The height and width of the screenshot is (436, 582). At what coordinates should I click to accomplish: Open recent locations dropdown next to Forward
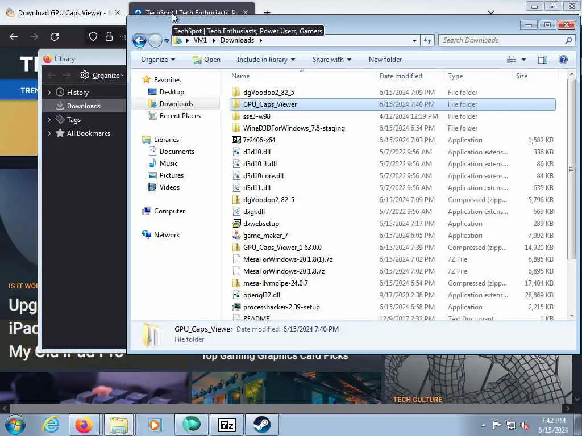point(167,41)
